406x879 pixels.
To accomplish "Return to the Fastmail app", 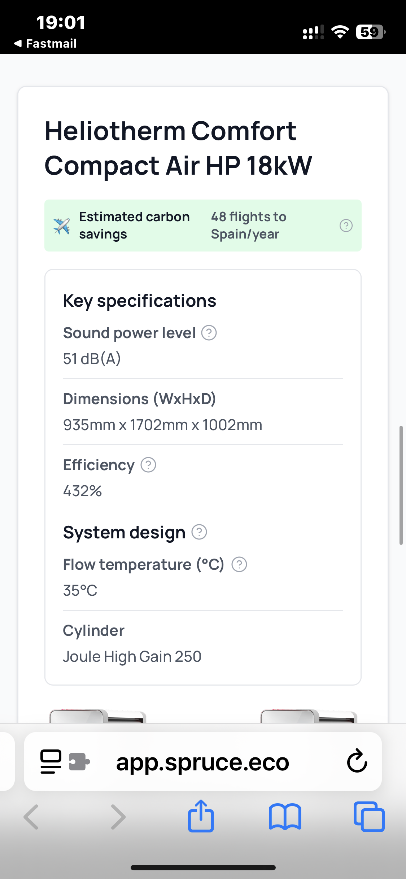I will pyautogui.click(x=45, y=44).
